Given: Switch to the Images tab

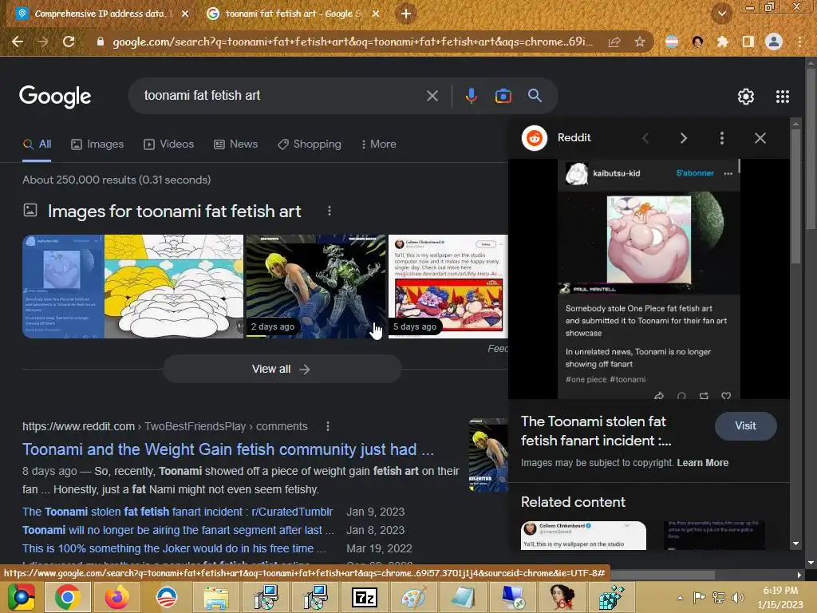Looking at the screenshot, I should pyautogui.click(x=97, y=144).
